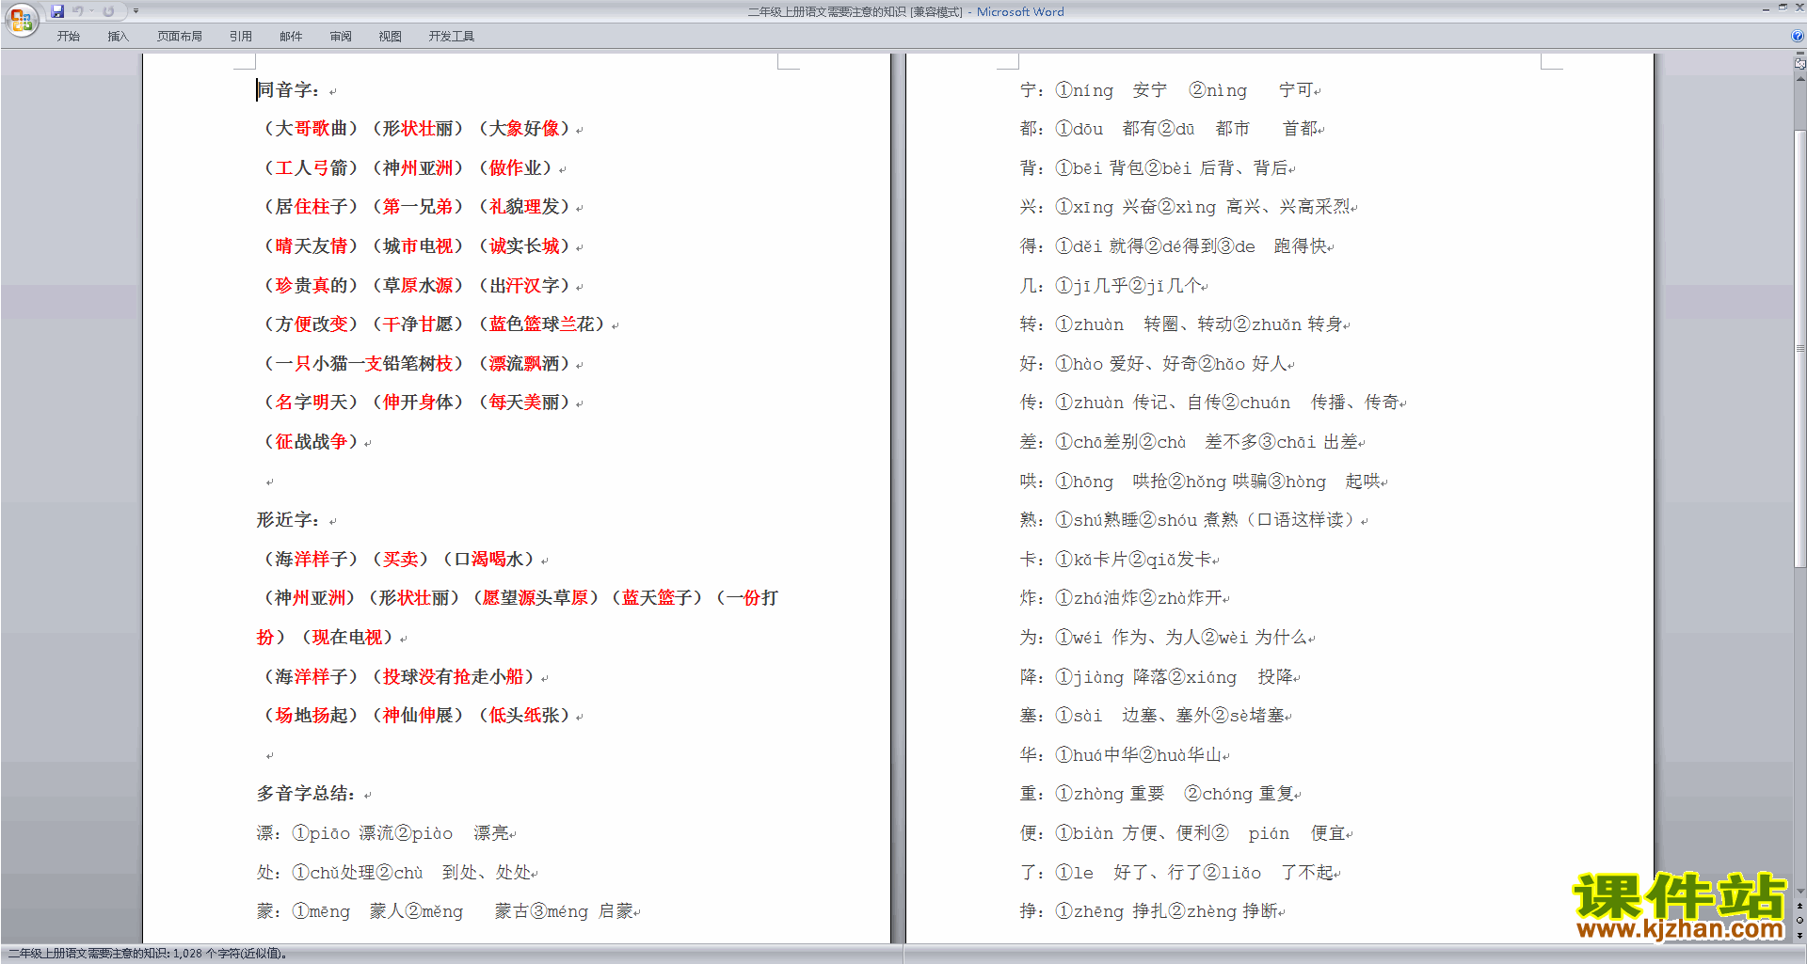1807x964 pixels.
Task: Click the line starting with 降：①jiàng
Action: coord(1159,677)
